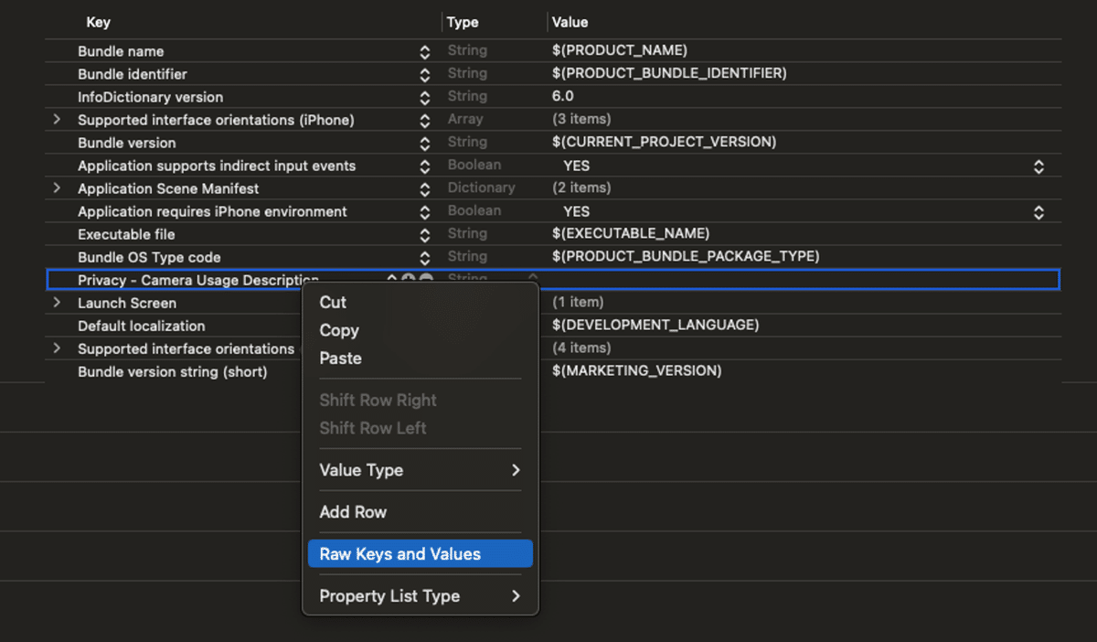Screen dimensions: 1097x642
Task: Click key stepper for InfoDictionary version row
Action: pyautogui.click(x=425, y=97)
